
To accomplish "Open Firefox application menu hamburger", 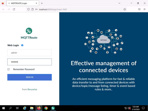I will coord(145,9).
